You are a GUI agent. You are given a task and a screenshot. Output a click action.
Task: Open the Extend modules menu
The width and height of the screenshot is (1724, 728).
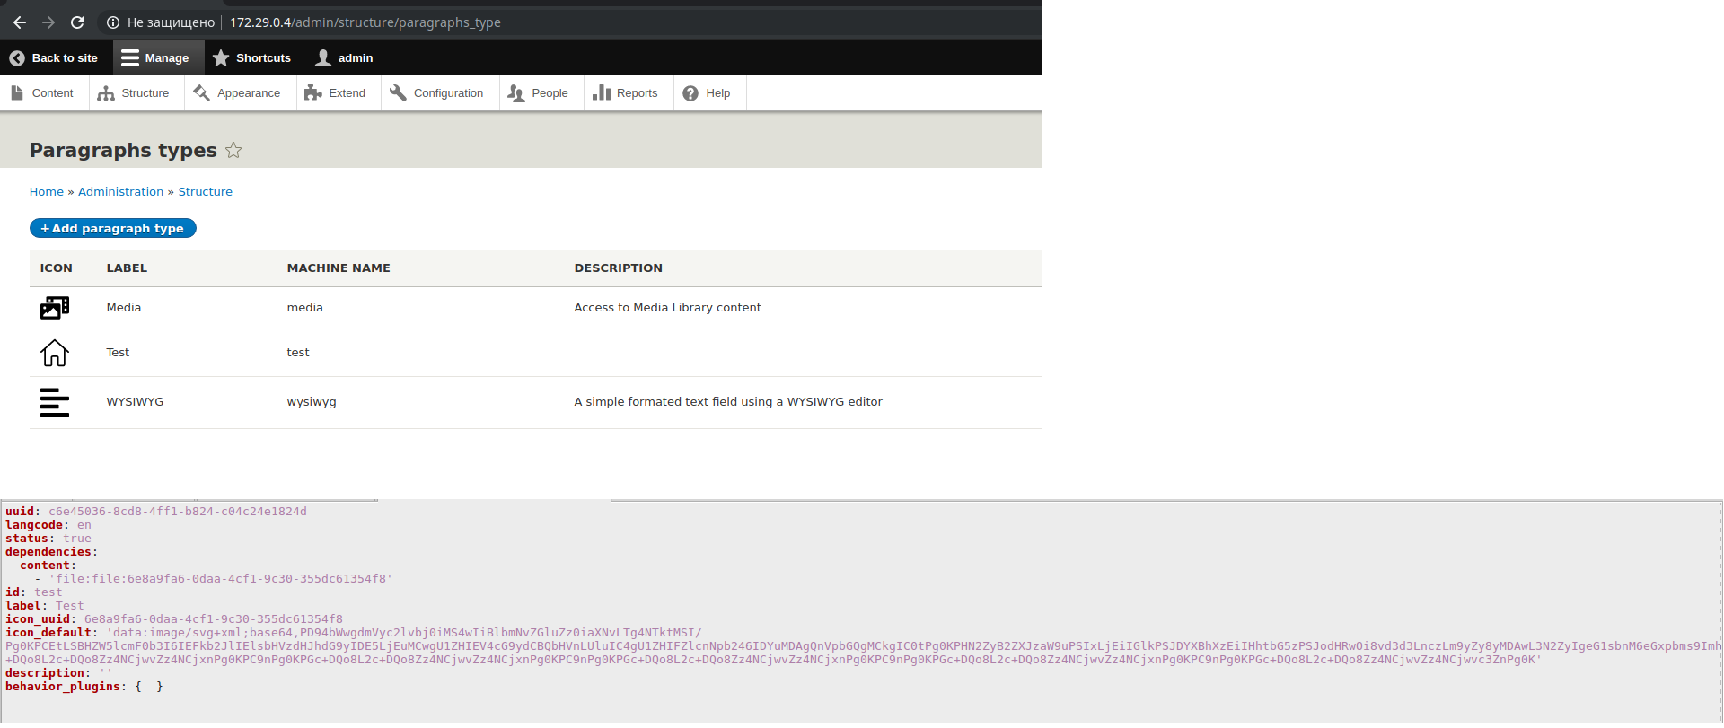click(336, 93)
